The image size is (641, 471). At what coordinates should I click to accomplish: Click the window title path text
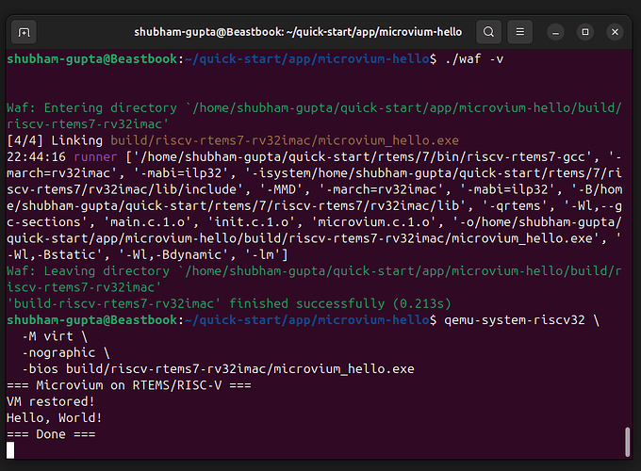tap(298, 32)
